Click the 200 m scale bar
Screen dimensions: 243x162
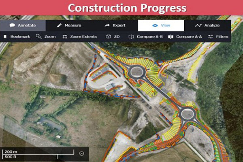[38, 152]
